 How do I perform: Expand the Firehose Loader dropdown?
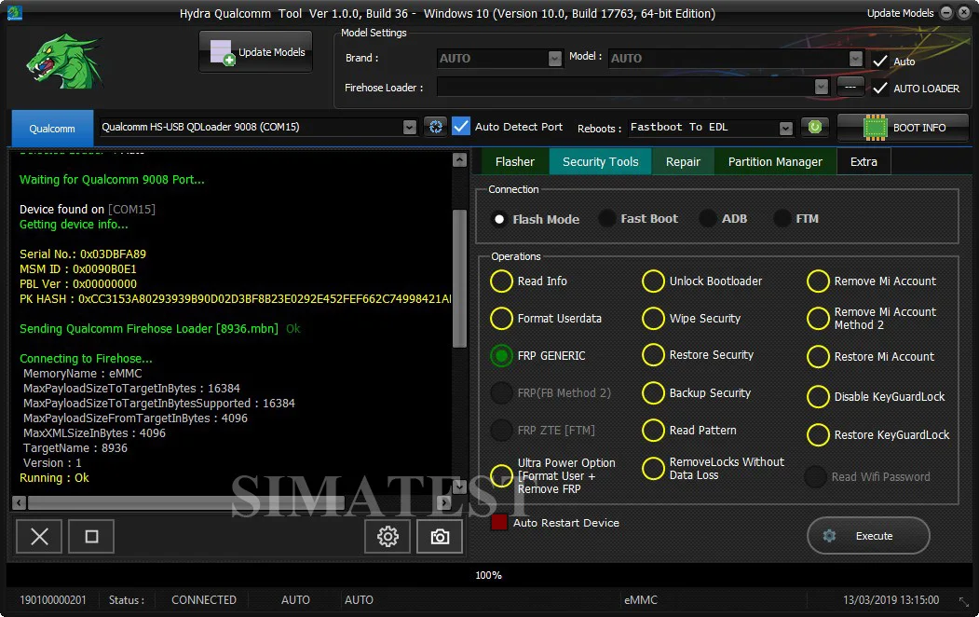point(821,88)
